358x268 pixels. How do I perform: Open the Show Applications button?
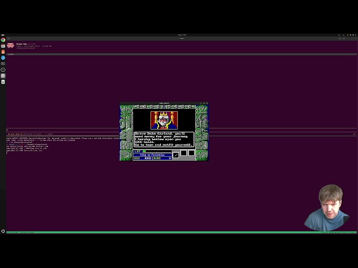coord(3,231)
